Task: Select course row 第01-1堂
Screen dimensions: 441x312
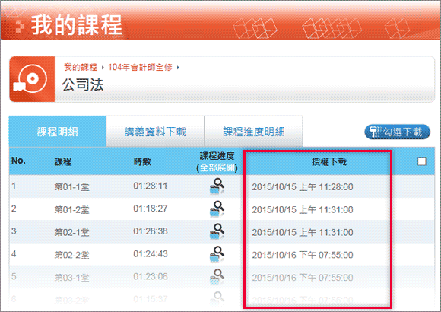Action: (222, 186)
